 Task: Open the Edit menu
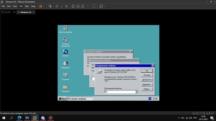(x=9, y=6)
